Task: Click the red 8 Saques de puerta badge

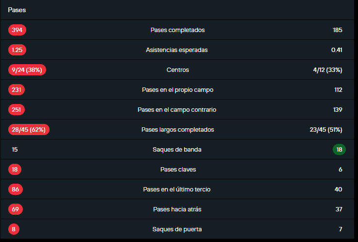Action: 14,229
